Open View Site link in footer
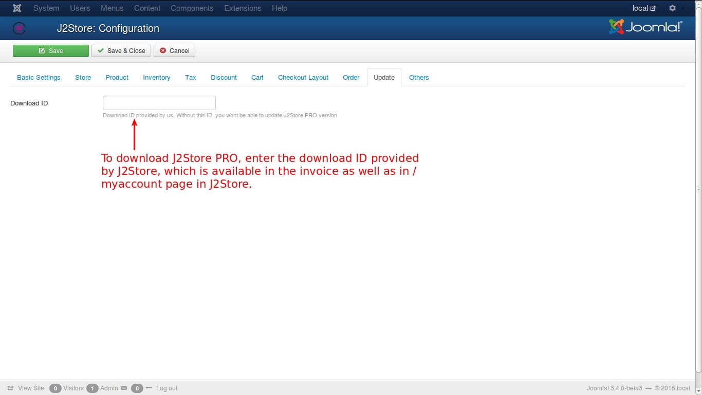 pos(26,388)
